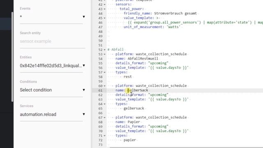Collapse the fold arrow at line 67
Image resolution: width=263 pixels, height=148 pixels.
click(x=105, y=118)
